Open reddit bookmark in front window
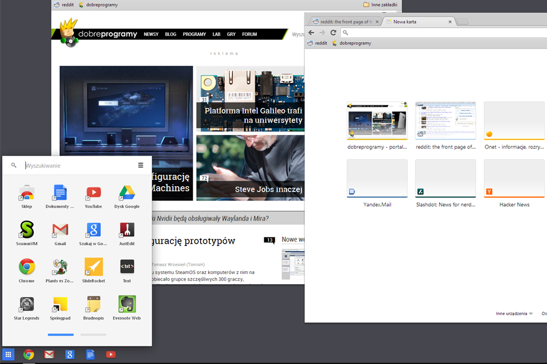This screenshot has width=547, height=364. [x=317, y=43]
